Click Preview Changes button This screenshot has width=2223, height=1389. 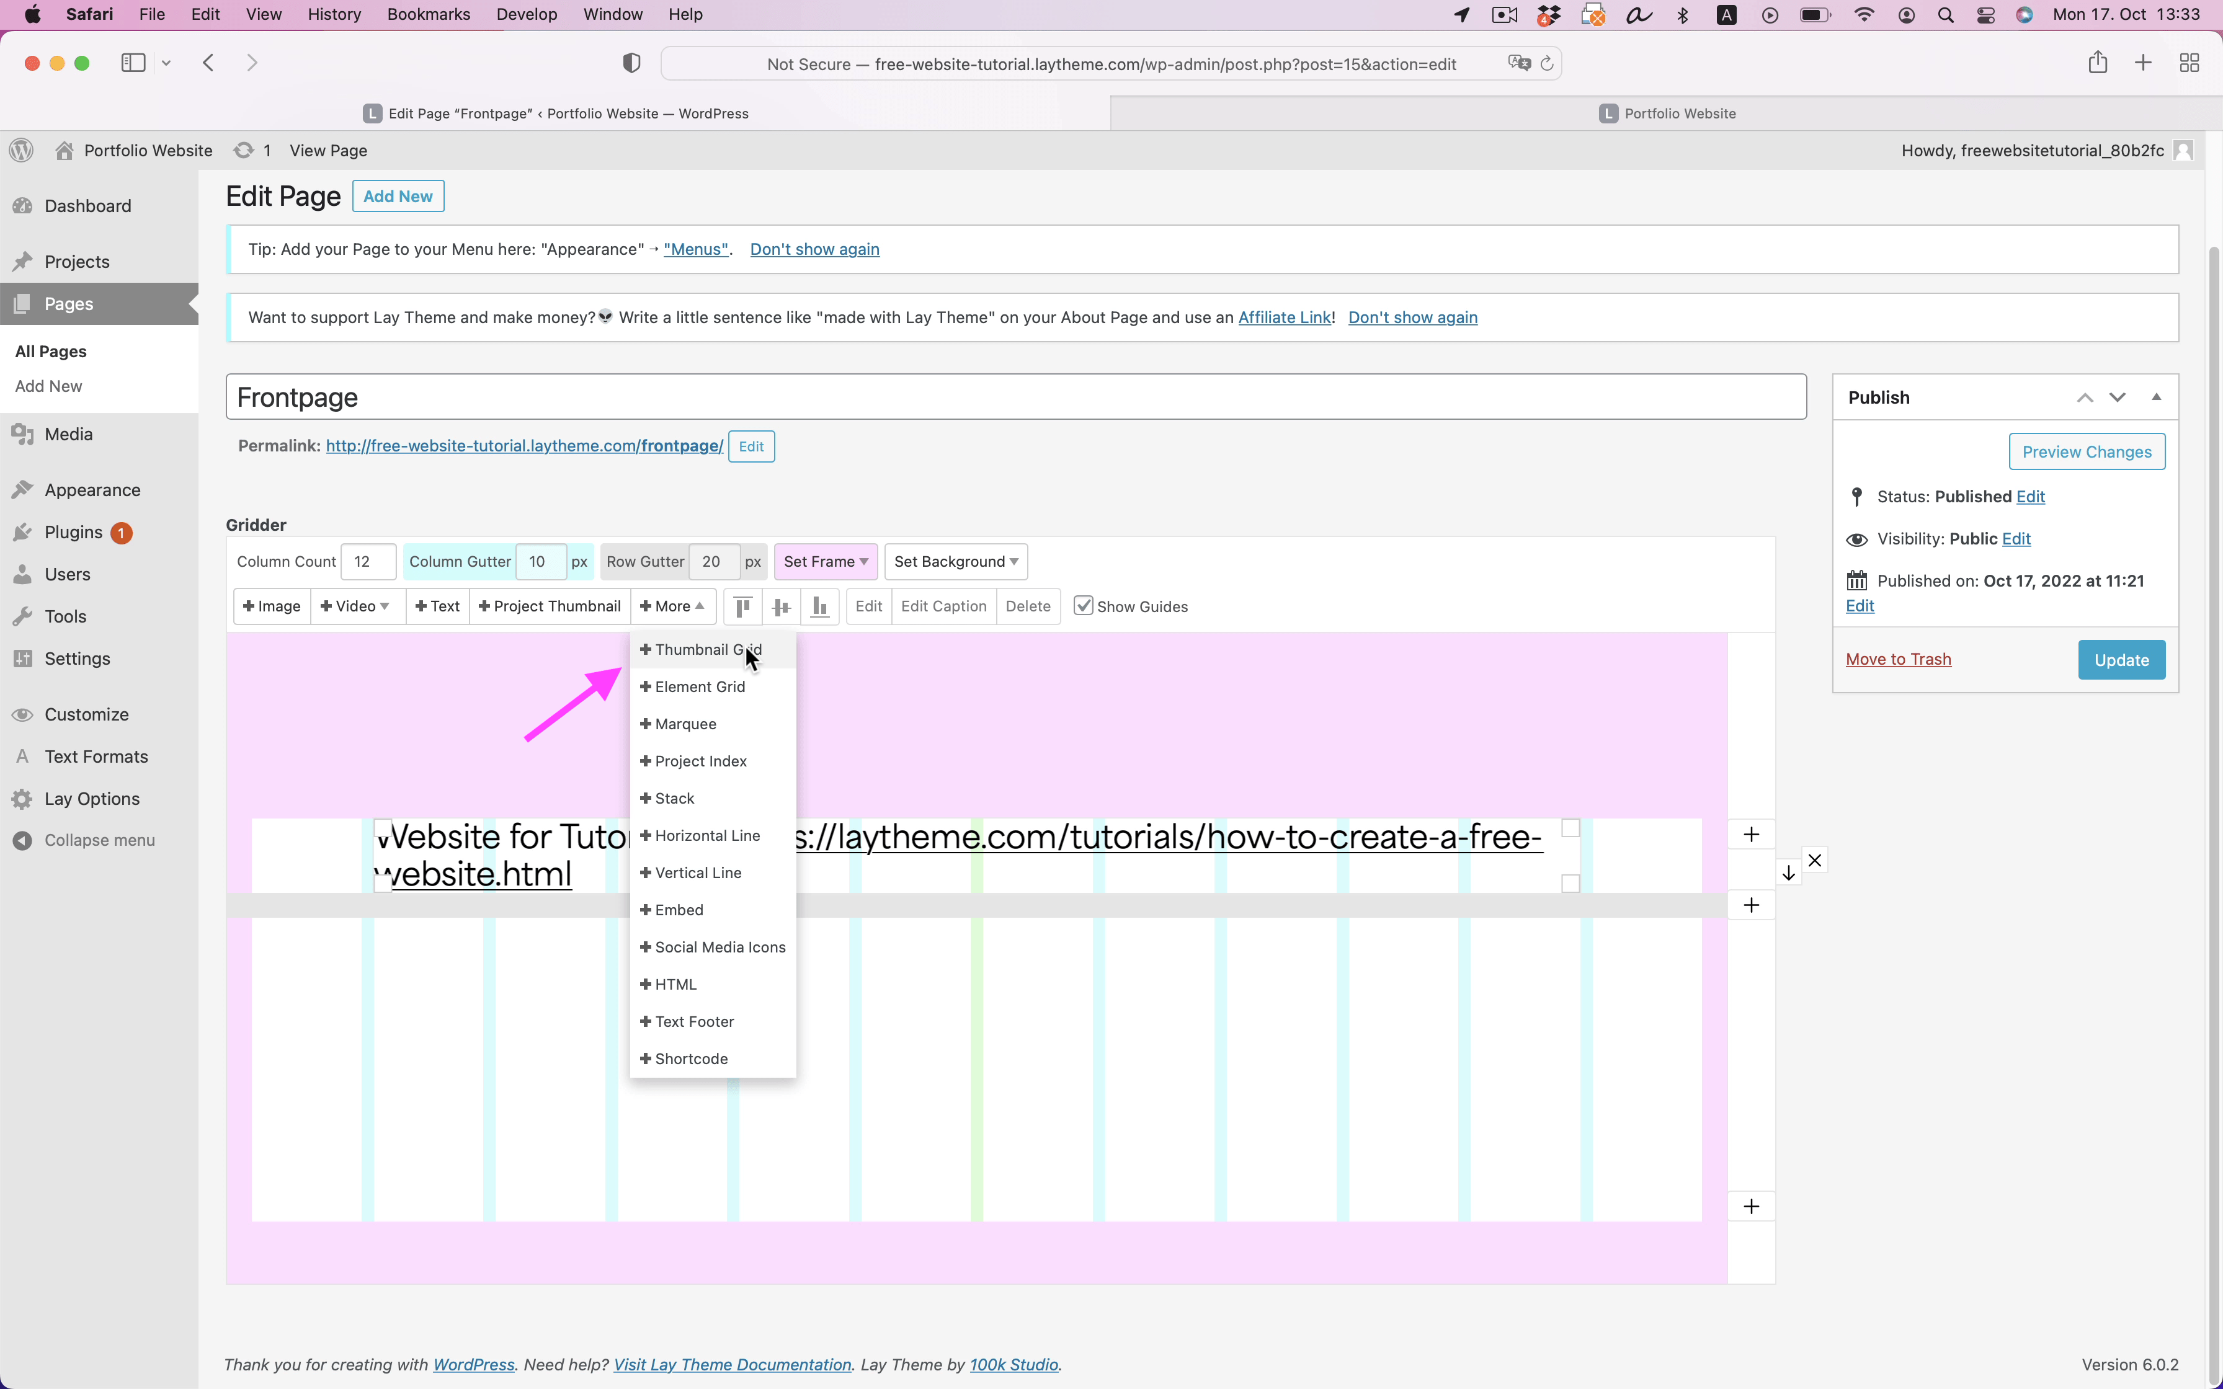(2086, 451)
